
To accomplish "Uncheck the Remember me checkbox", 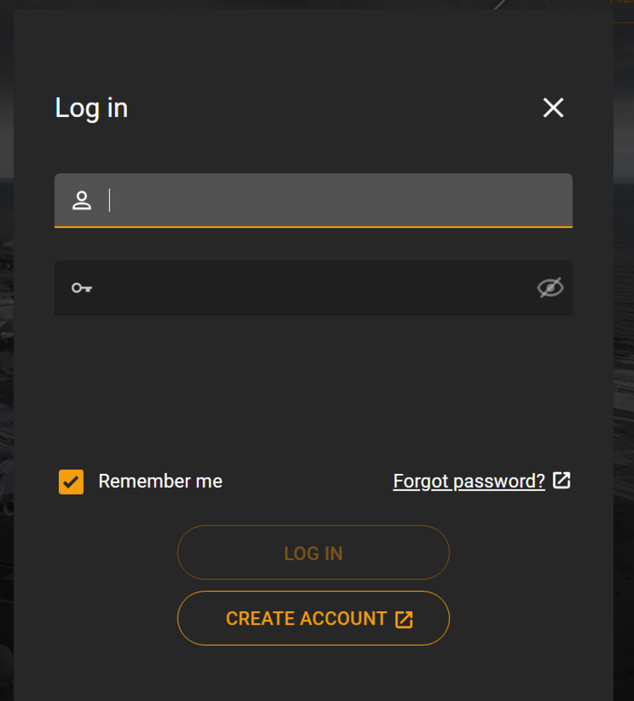I will tap(71, 481).
